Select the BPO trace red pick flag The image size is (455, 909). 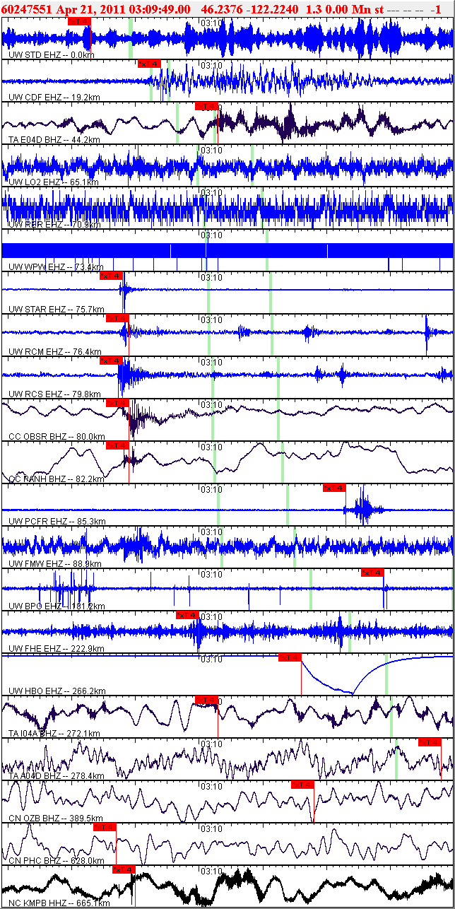(372, 573)
